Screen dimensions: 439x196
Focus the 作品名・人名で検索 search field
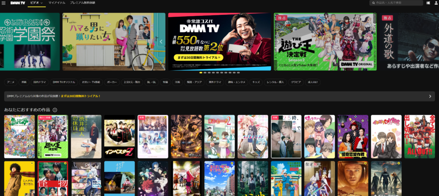396,3
